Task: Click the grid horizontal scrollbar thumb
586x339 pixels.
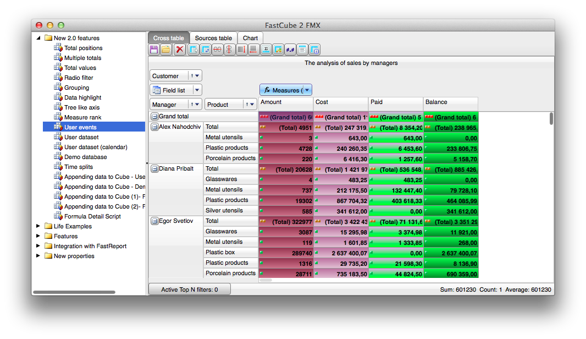Action: point(266,280)
